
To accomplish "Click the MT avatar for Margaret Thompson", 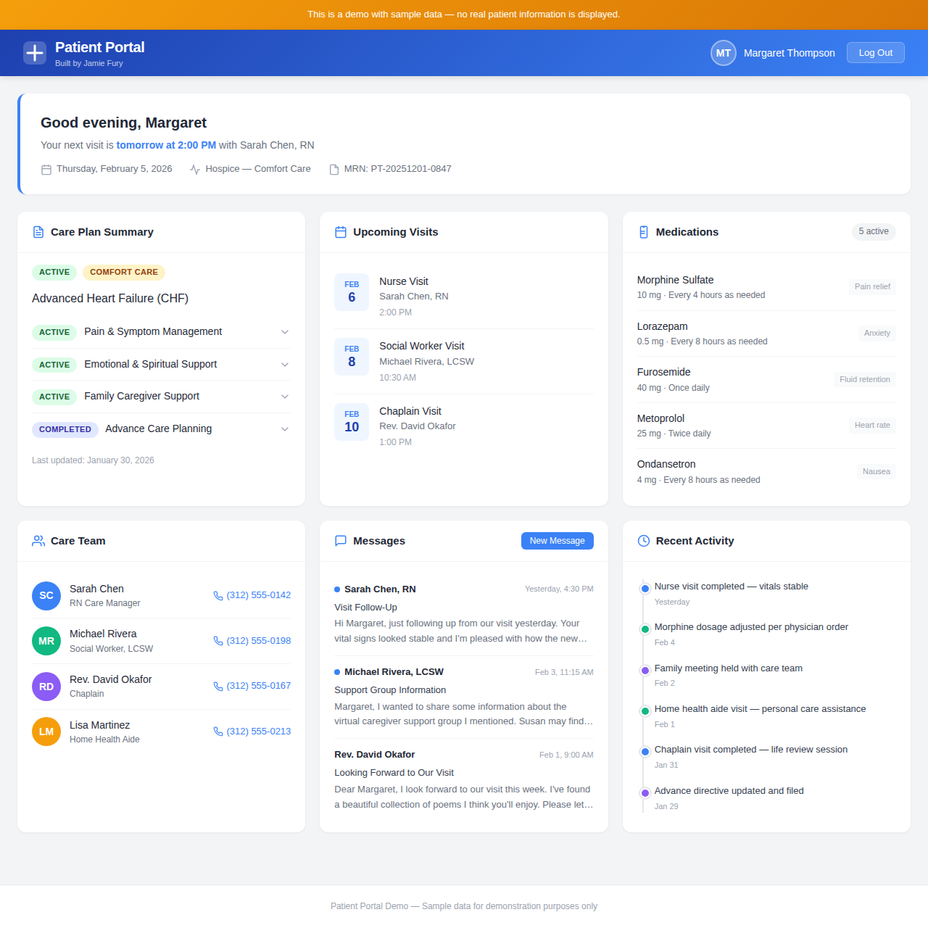I will (723, 52).
